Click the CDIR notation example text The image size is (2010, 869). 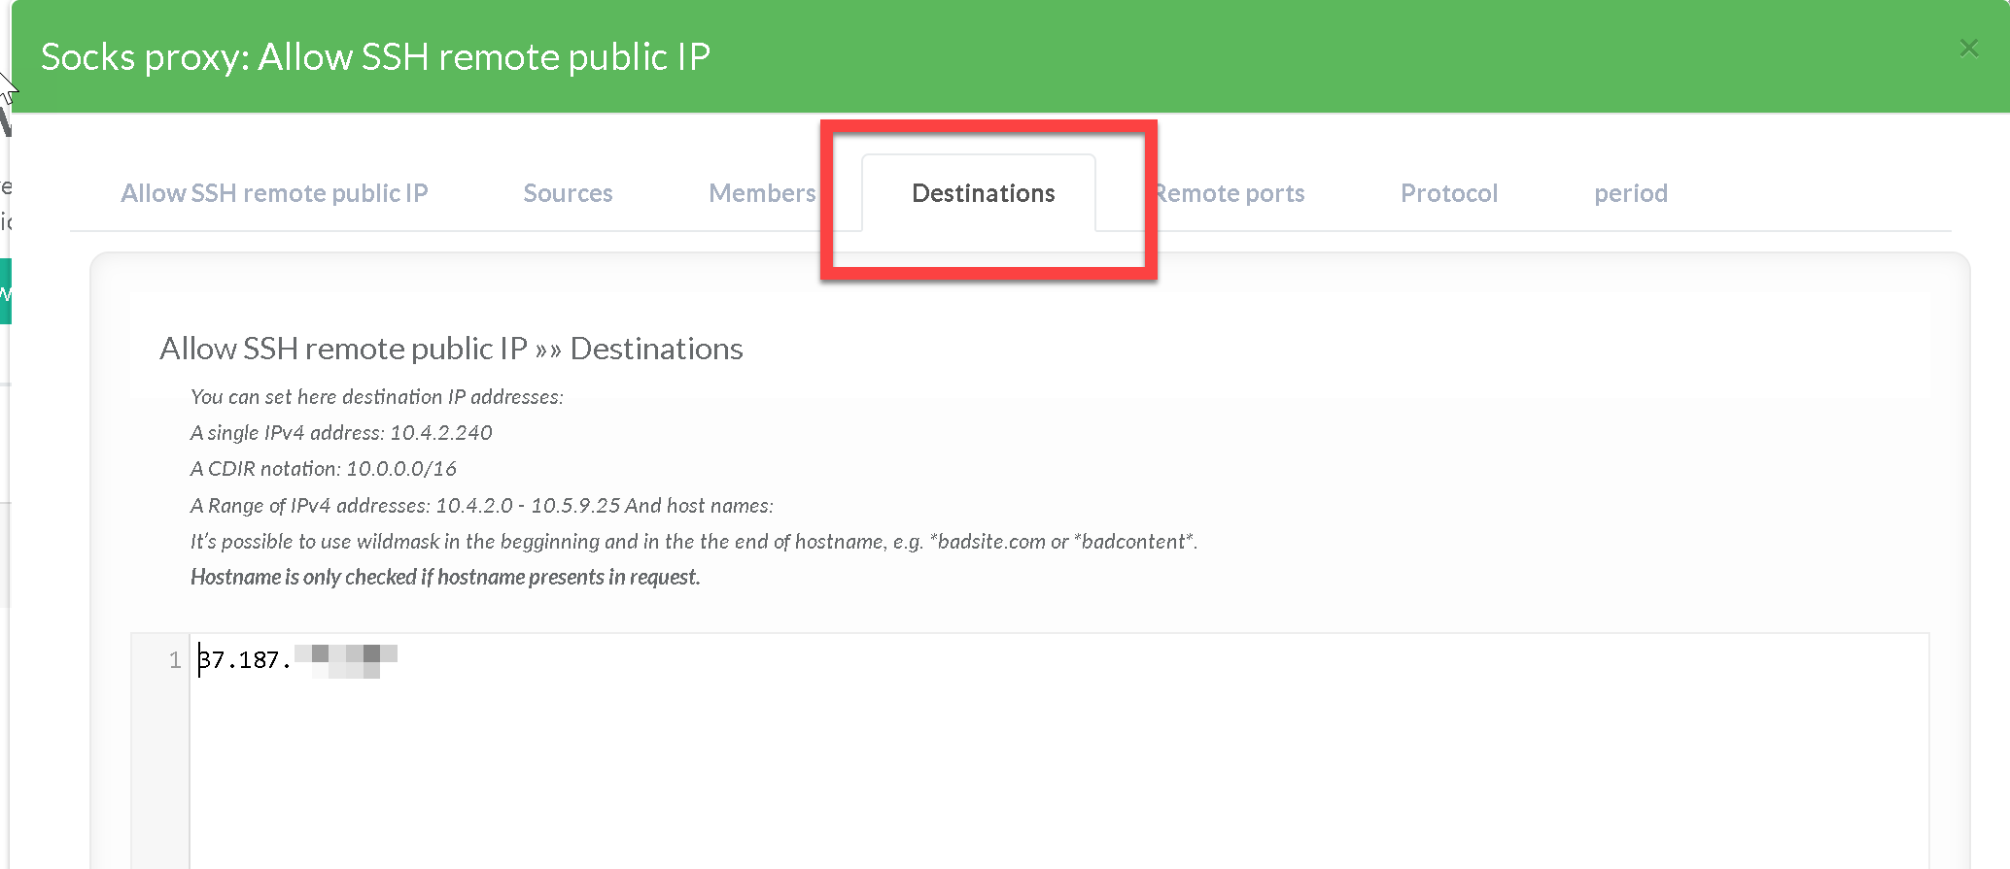324,469
